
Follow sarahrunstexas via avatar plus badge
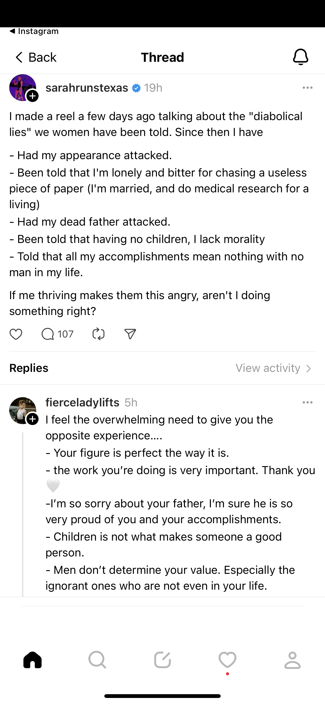[x=32, y=96]
